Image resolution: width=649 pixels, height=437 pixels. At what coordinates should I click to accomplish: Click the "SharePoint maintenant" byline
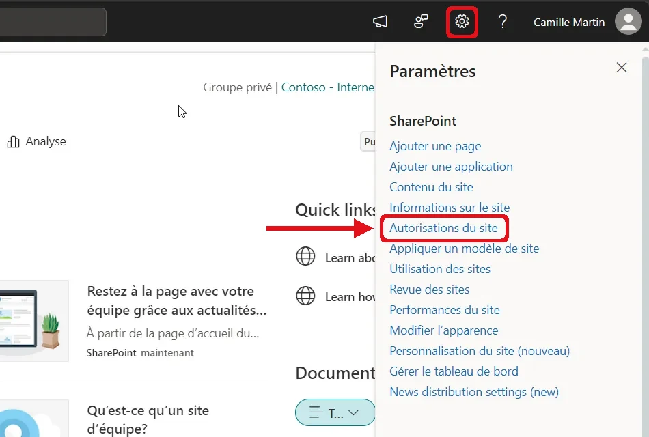tap(140, 353)
